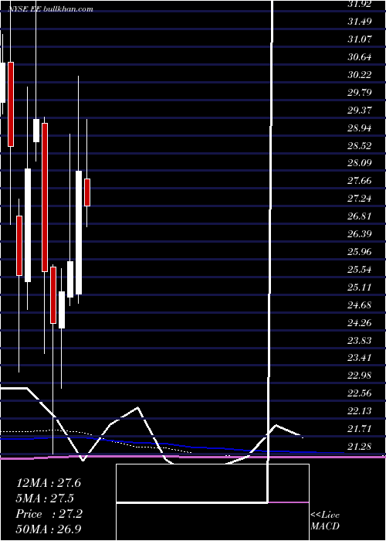The image size is (386, 541).
Task: Select the 28.94 price axis label
Action: coord(360,128)
